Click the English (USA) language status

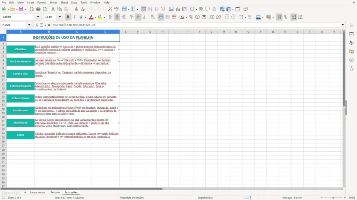coord(205,198)
